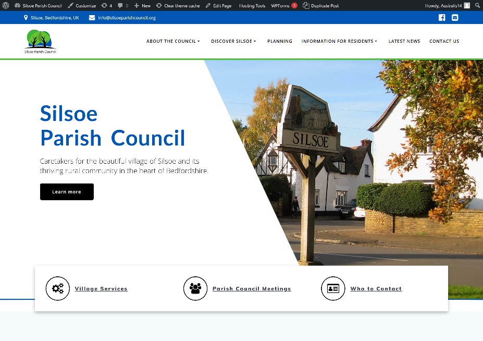Screen dimensions: 483x341
Task: Click the Village Services gear icon
Action: (x=57, y=288)
